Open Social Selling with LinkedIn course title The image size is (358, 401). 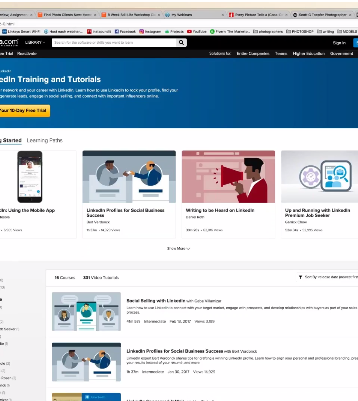pyautogui.click(x=156, y=301)
